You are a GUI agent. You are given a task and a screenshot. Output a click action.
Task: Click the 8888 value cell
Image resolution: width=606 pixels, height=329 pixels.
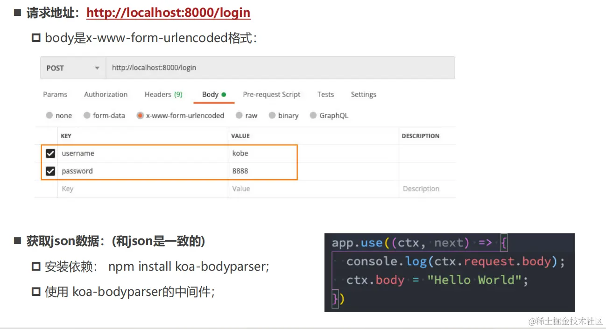[313, 171]
